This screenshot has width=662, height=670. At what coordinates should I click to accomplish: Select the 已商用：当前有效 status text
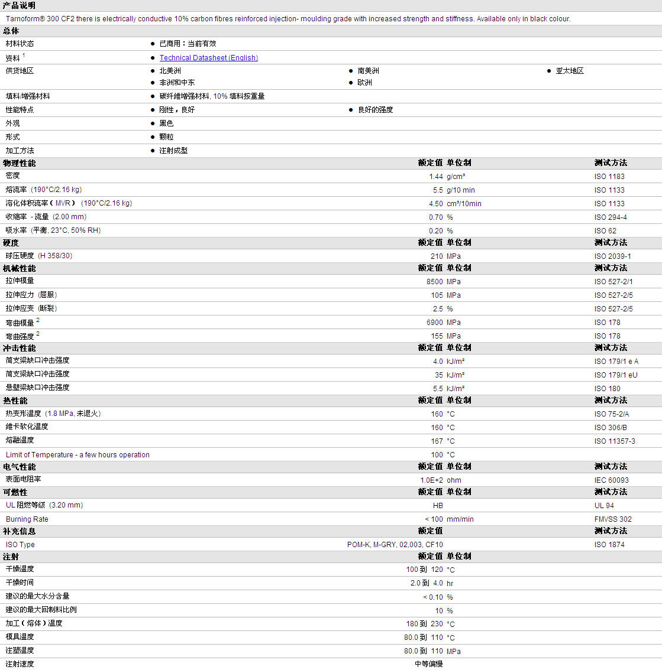(188, 44)
